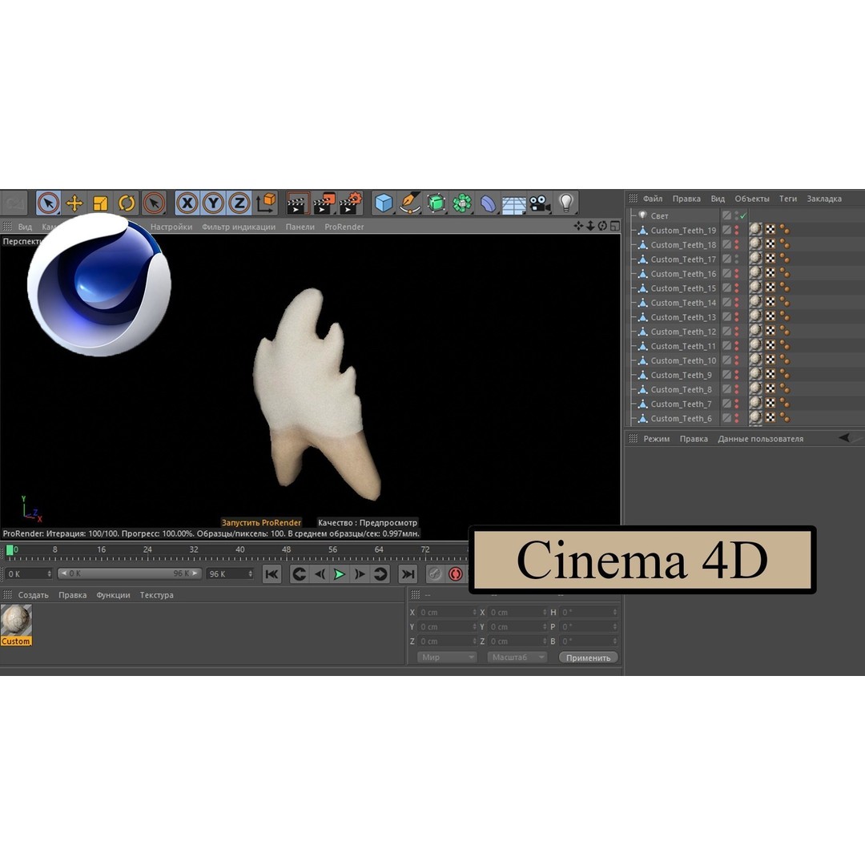Screen dimensions: 865x865
Task: Click the stepper on the 0 K frame field
Action: click(49, 573)
